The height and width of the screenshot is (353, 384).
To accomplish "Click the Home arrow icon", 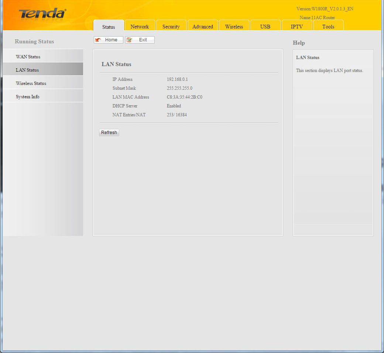I will [98, 40].
